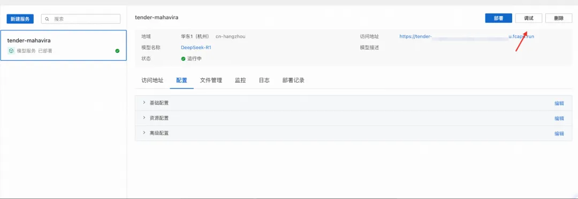The image size is (578, 199).
Task: Open the DeepSeek-R1 model link
Action: [x=196, y=47]
